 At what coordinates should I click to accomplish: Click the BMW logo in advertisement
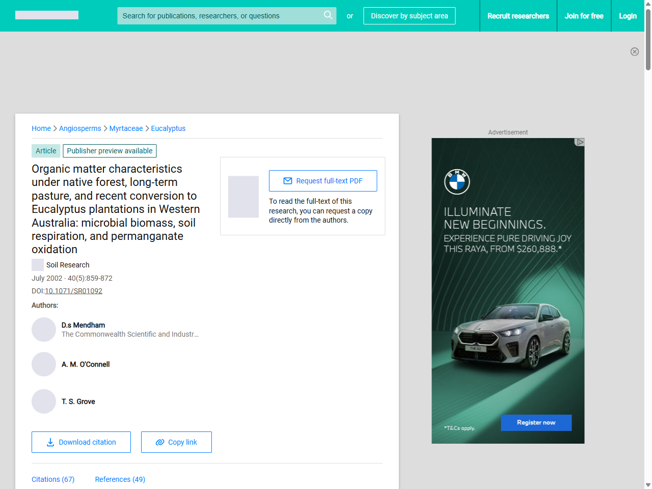click(457, 182)
